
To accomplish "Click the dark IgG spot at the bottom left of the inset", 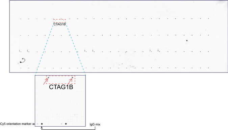I will click(x=42, y=124).
